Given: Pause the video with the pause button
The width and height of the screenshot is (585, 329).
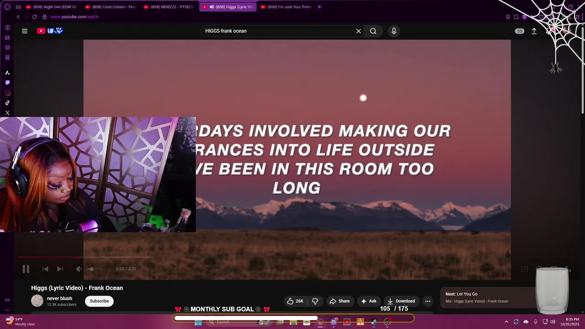Looking at the screenshot, I should point(26,269).
